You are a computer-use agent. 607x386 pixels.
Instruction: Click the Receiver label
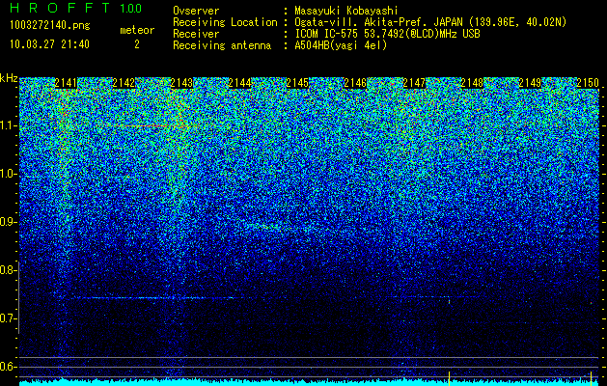[x=196, y=34]
